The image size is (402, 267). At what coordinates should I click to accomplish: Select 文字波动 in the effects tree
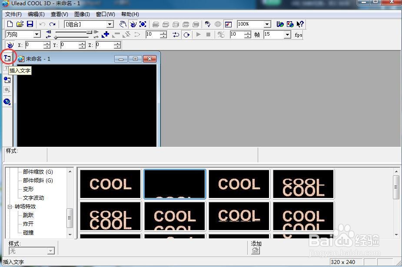(33, 198)
